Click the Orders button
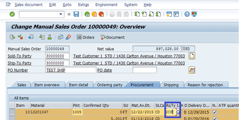This screenshot has height=120, width=239. (x=86, y=37)
